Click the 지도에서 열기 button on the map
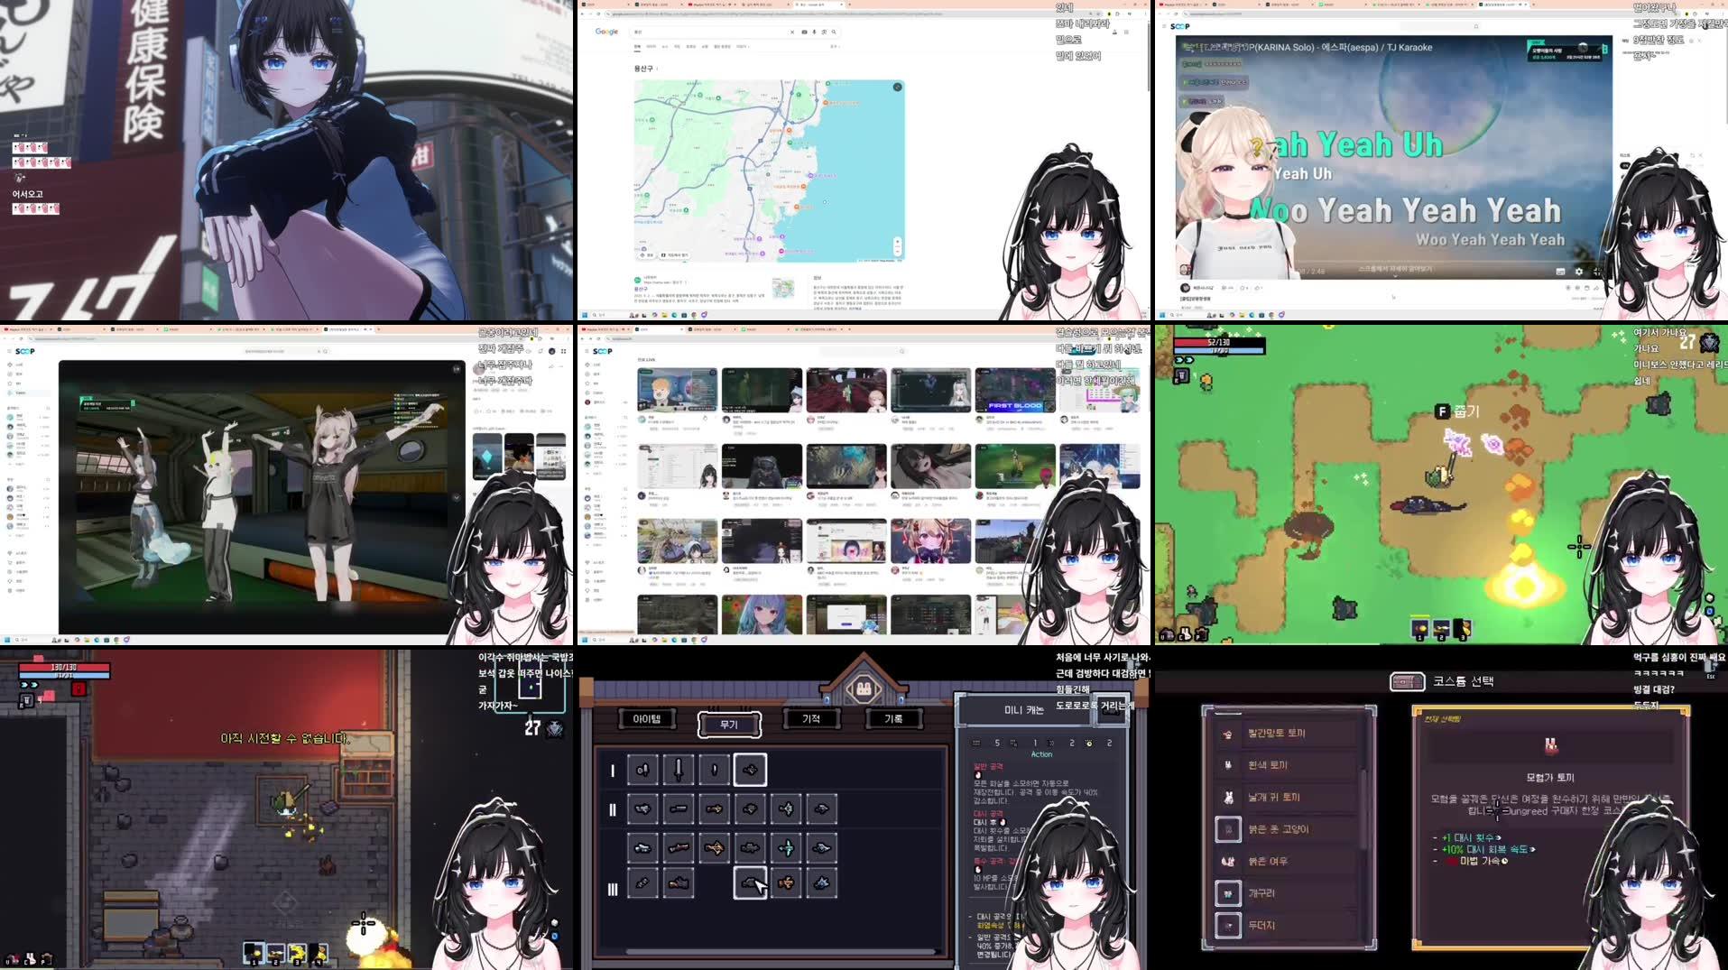The height and width of the screenshot is (970, 1728). click(675, 255)
